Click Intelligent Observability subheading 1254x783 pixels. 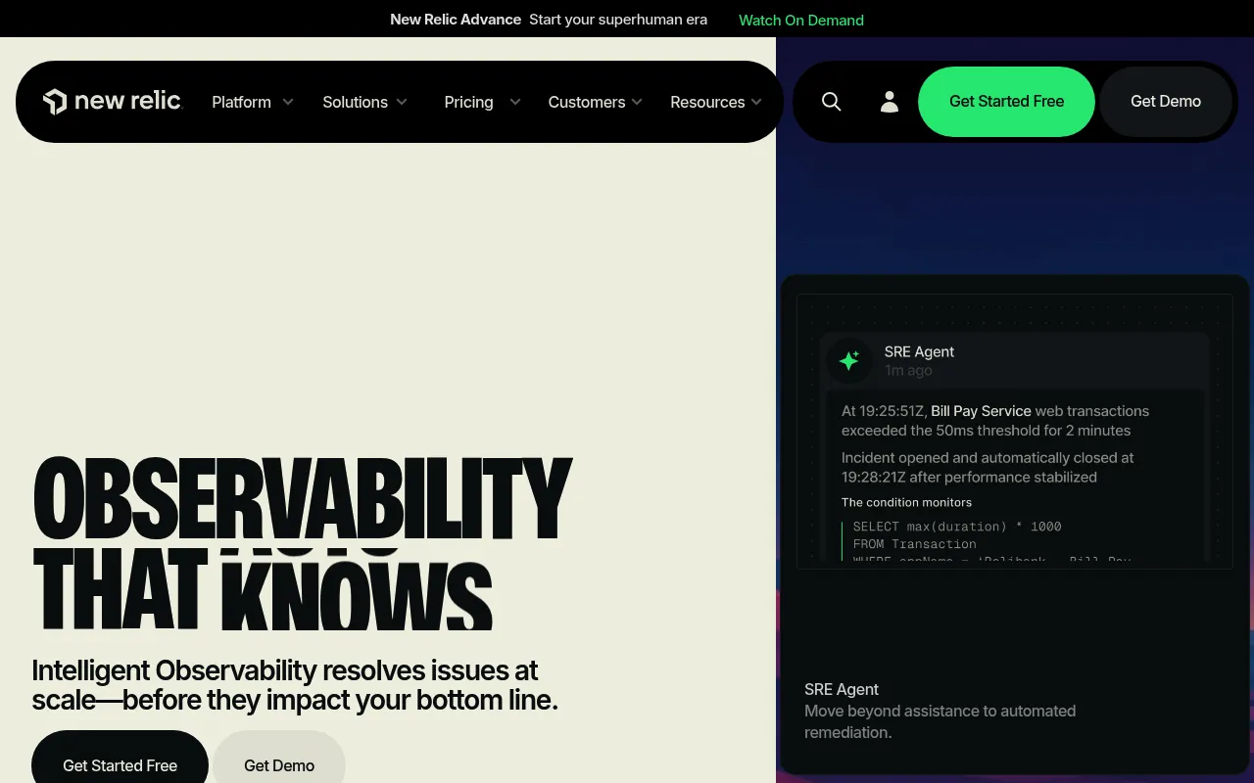pos(295,685)
